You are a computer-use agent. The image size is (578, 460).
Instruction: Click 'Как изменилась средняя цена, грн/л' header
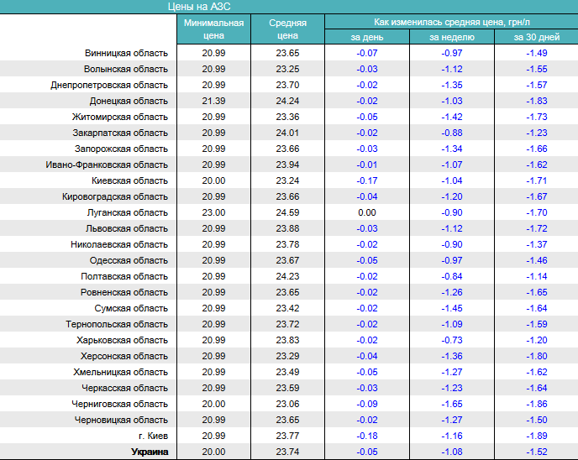(450, 22)
